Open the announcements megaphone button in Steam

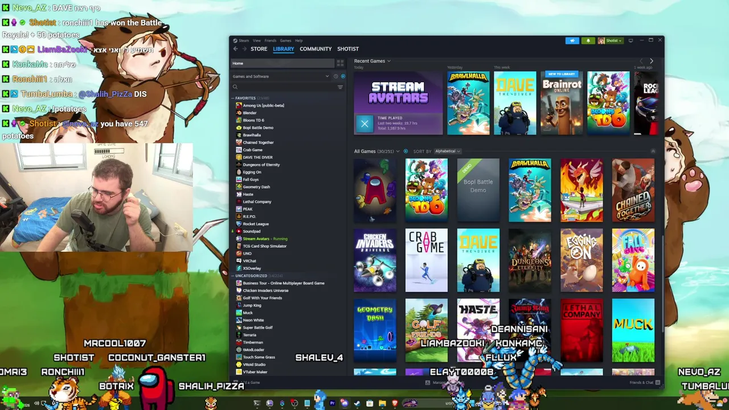[572, 40]
